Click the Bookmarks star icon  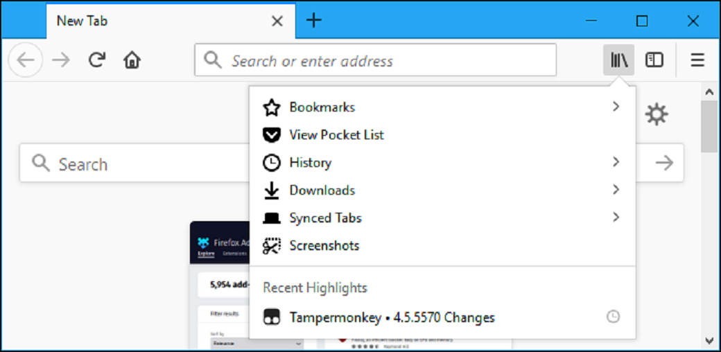(x=271, y=107)
